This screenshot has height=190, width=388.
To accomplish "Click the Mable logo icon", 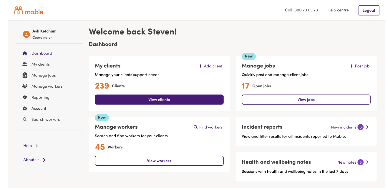I will point(19,11).
